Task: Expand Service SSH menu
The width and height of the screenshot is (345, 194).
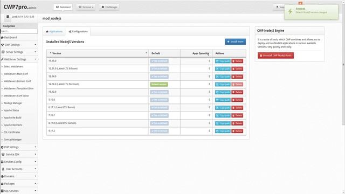Action: tap(19, 155)
